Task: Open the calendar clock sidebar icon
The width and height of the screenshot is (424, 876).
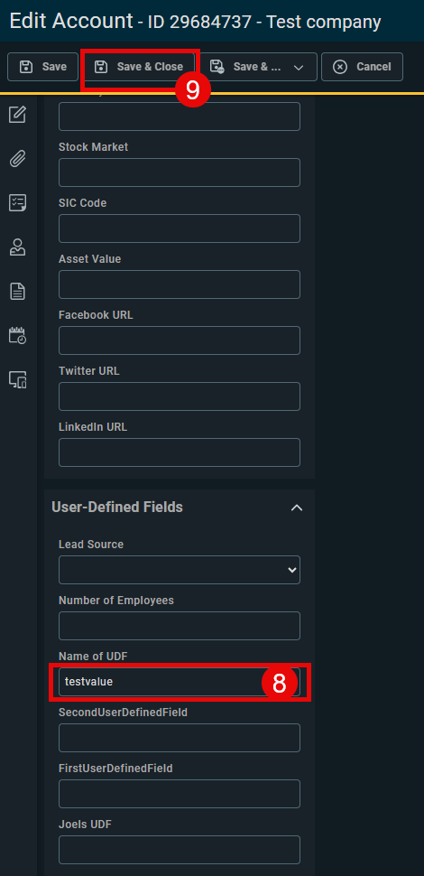Action: coord(18,336)
